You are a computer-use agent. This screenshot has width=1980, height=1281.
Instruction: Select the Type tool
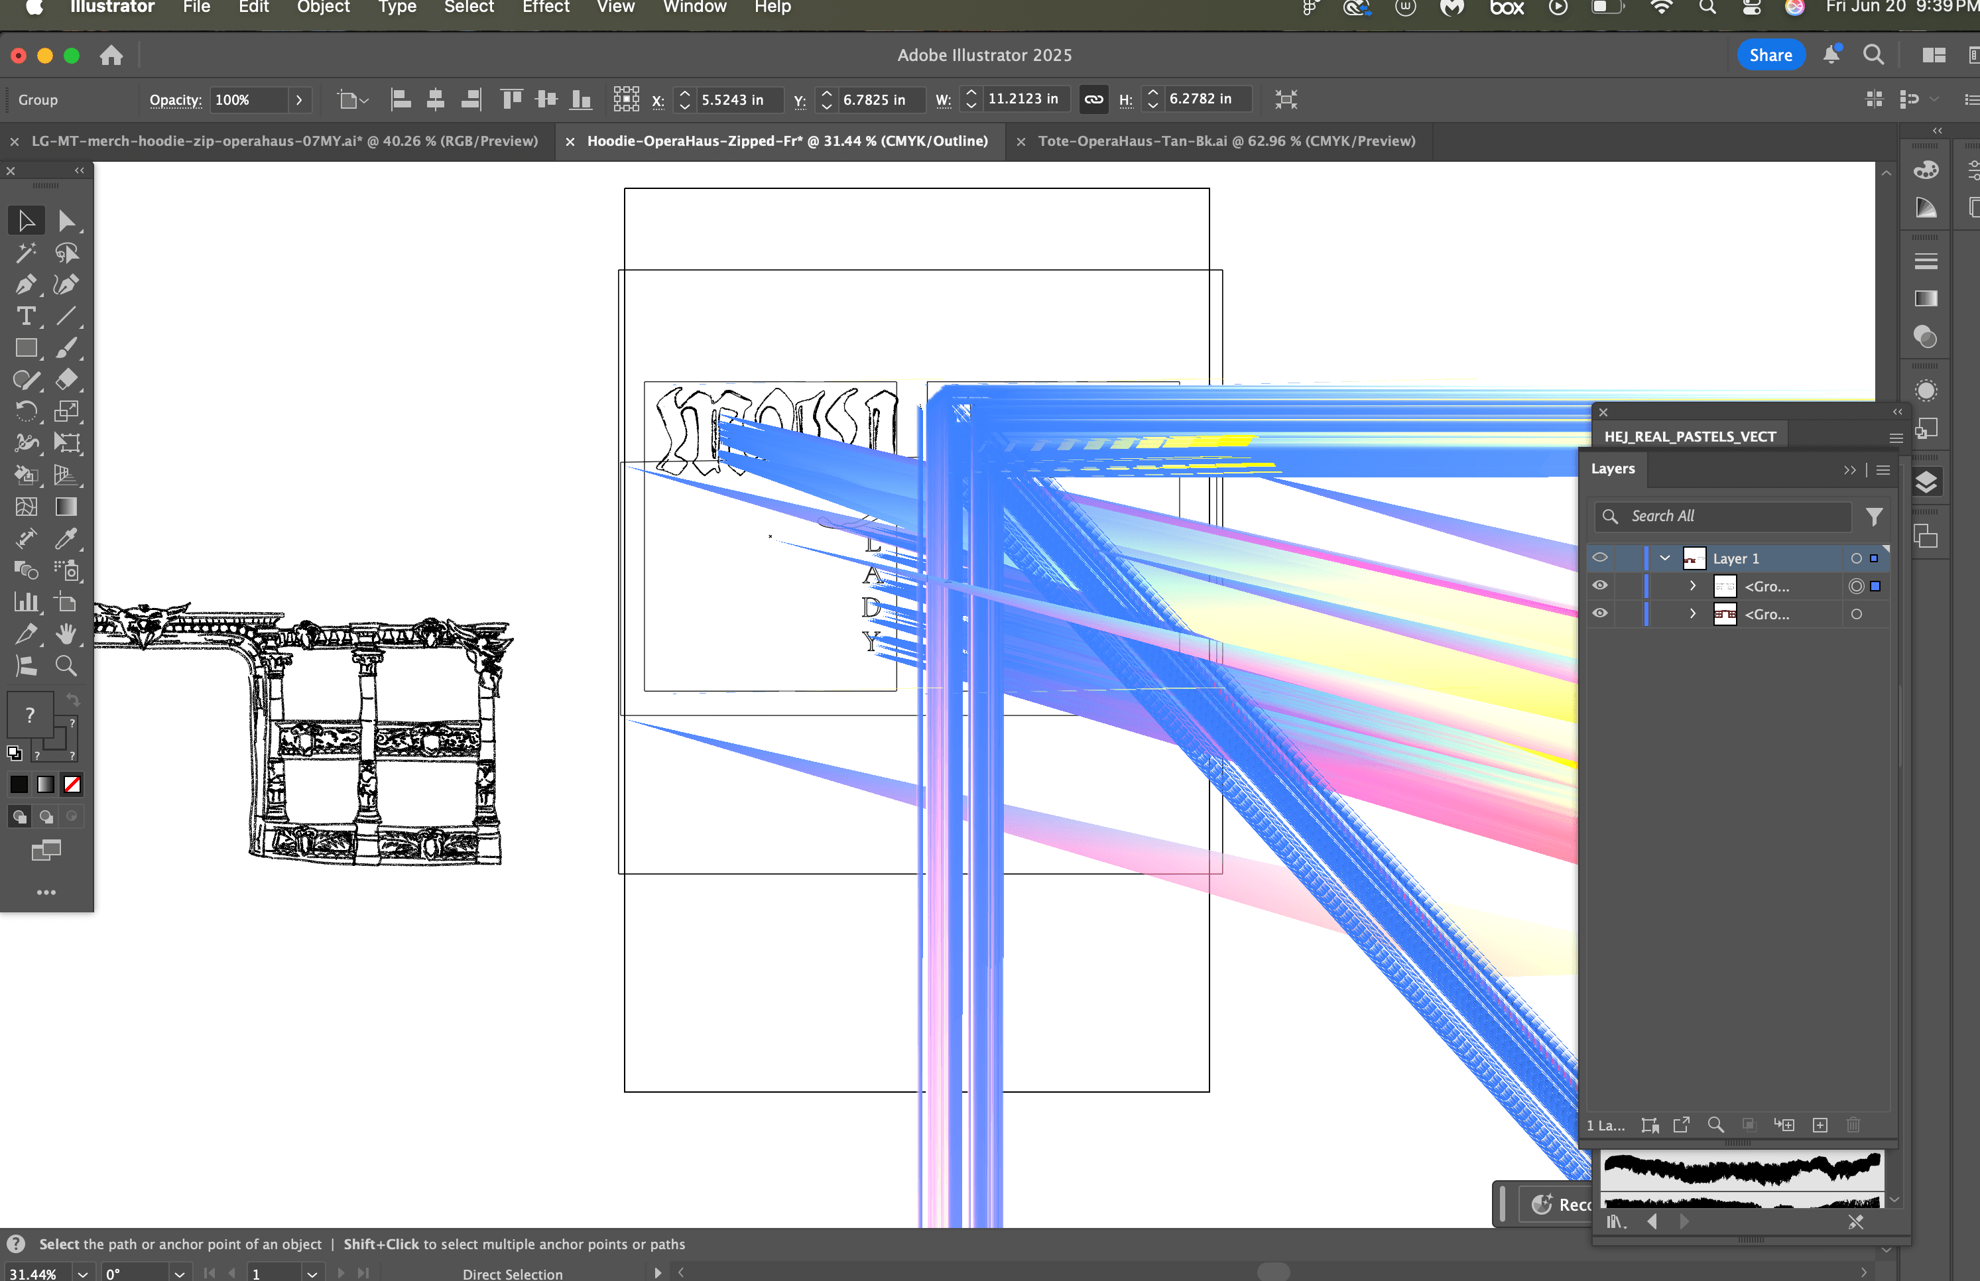(26, 316)
